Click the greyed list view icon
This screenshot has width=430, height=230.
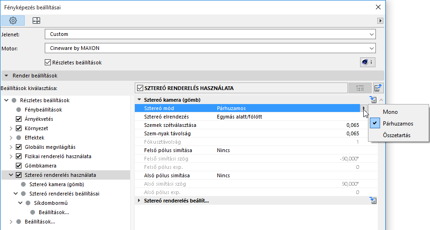(x=360, y=88)
